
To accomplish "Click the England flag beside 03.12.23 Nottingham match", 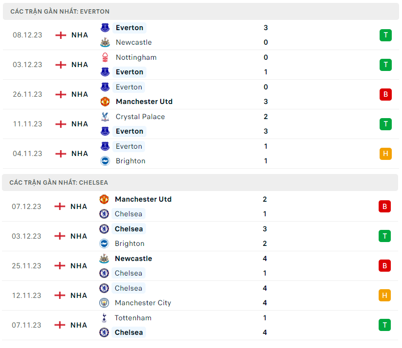I will pos(60,65).
